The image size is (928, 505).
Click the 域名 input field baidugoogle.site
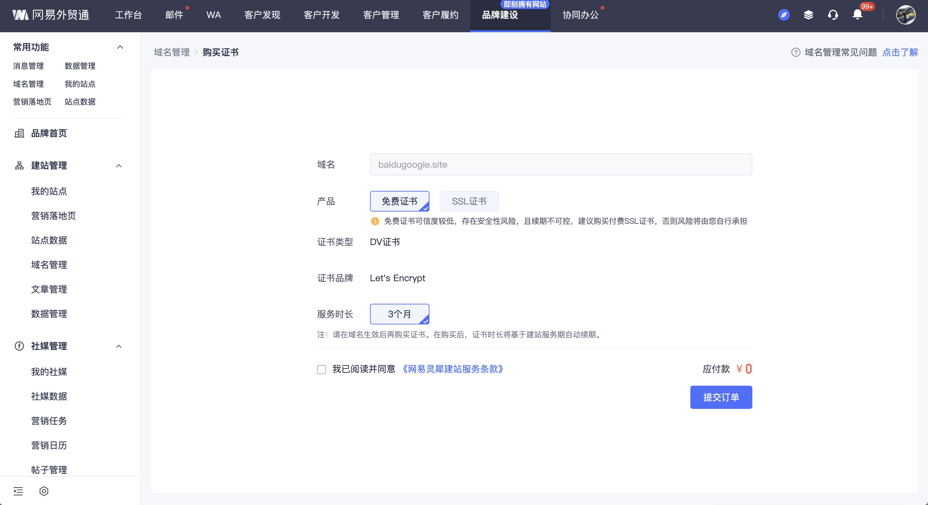click(561, 164)
